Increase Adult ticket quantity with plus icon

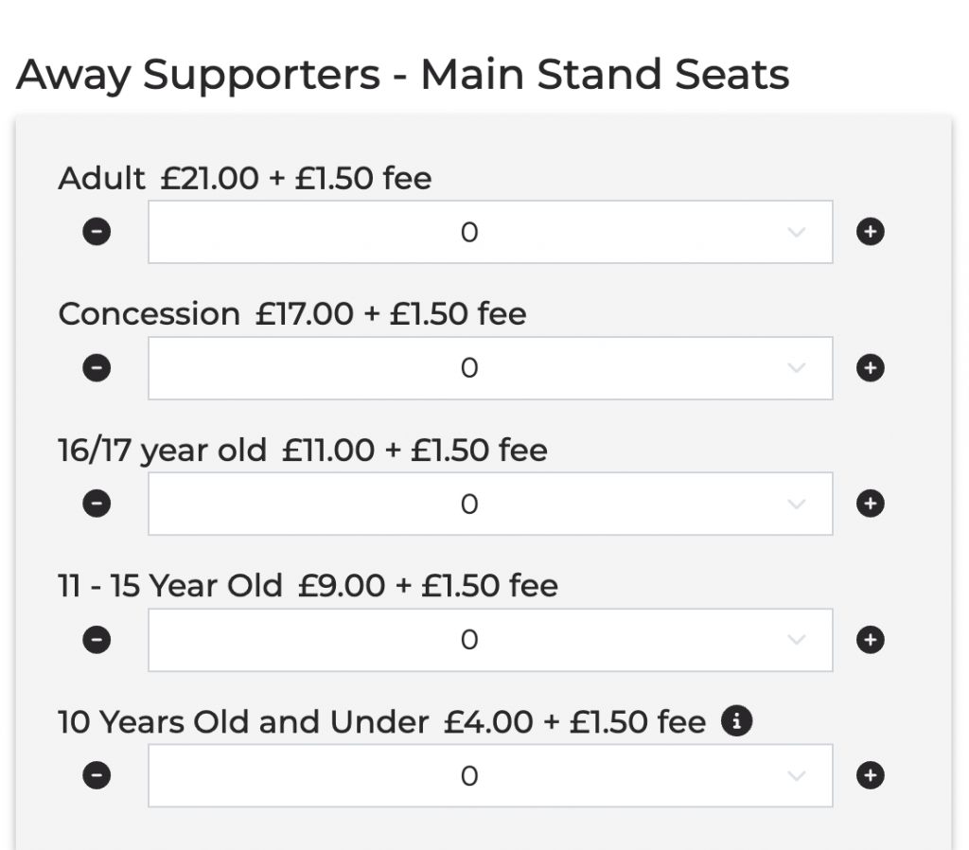coord(870,232)
